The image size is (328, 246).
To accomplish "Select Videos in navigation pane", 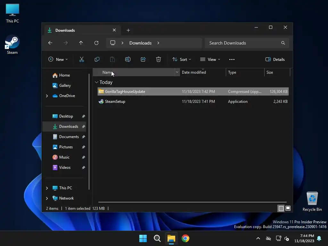I will click(64, 168).
